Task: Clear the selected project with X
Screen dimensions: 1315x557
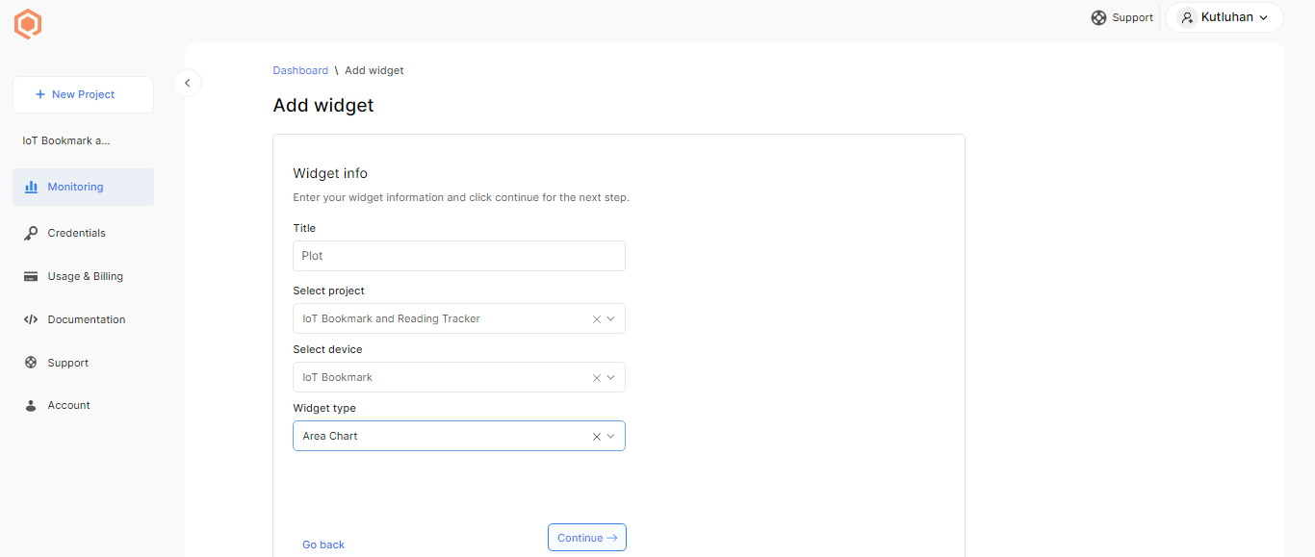Action: pos(596,318)
